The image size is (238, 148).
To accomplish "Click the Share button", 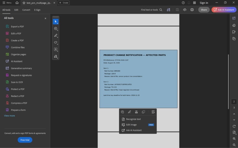I will coord(204,10).
